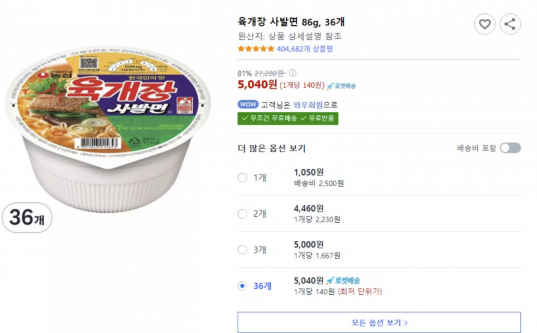Click the WOW membership badge
The height and width of the screenshot is (333, 537).
248,104
